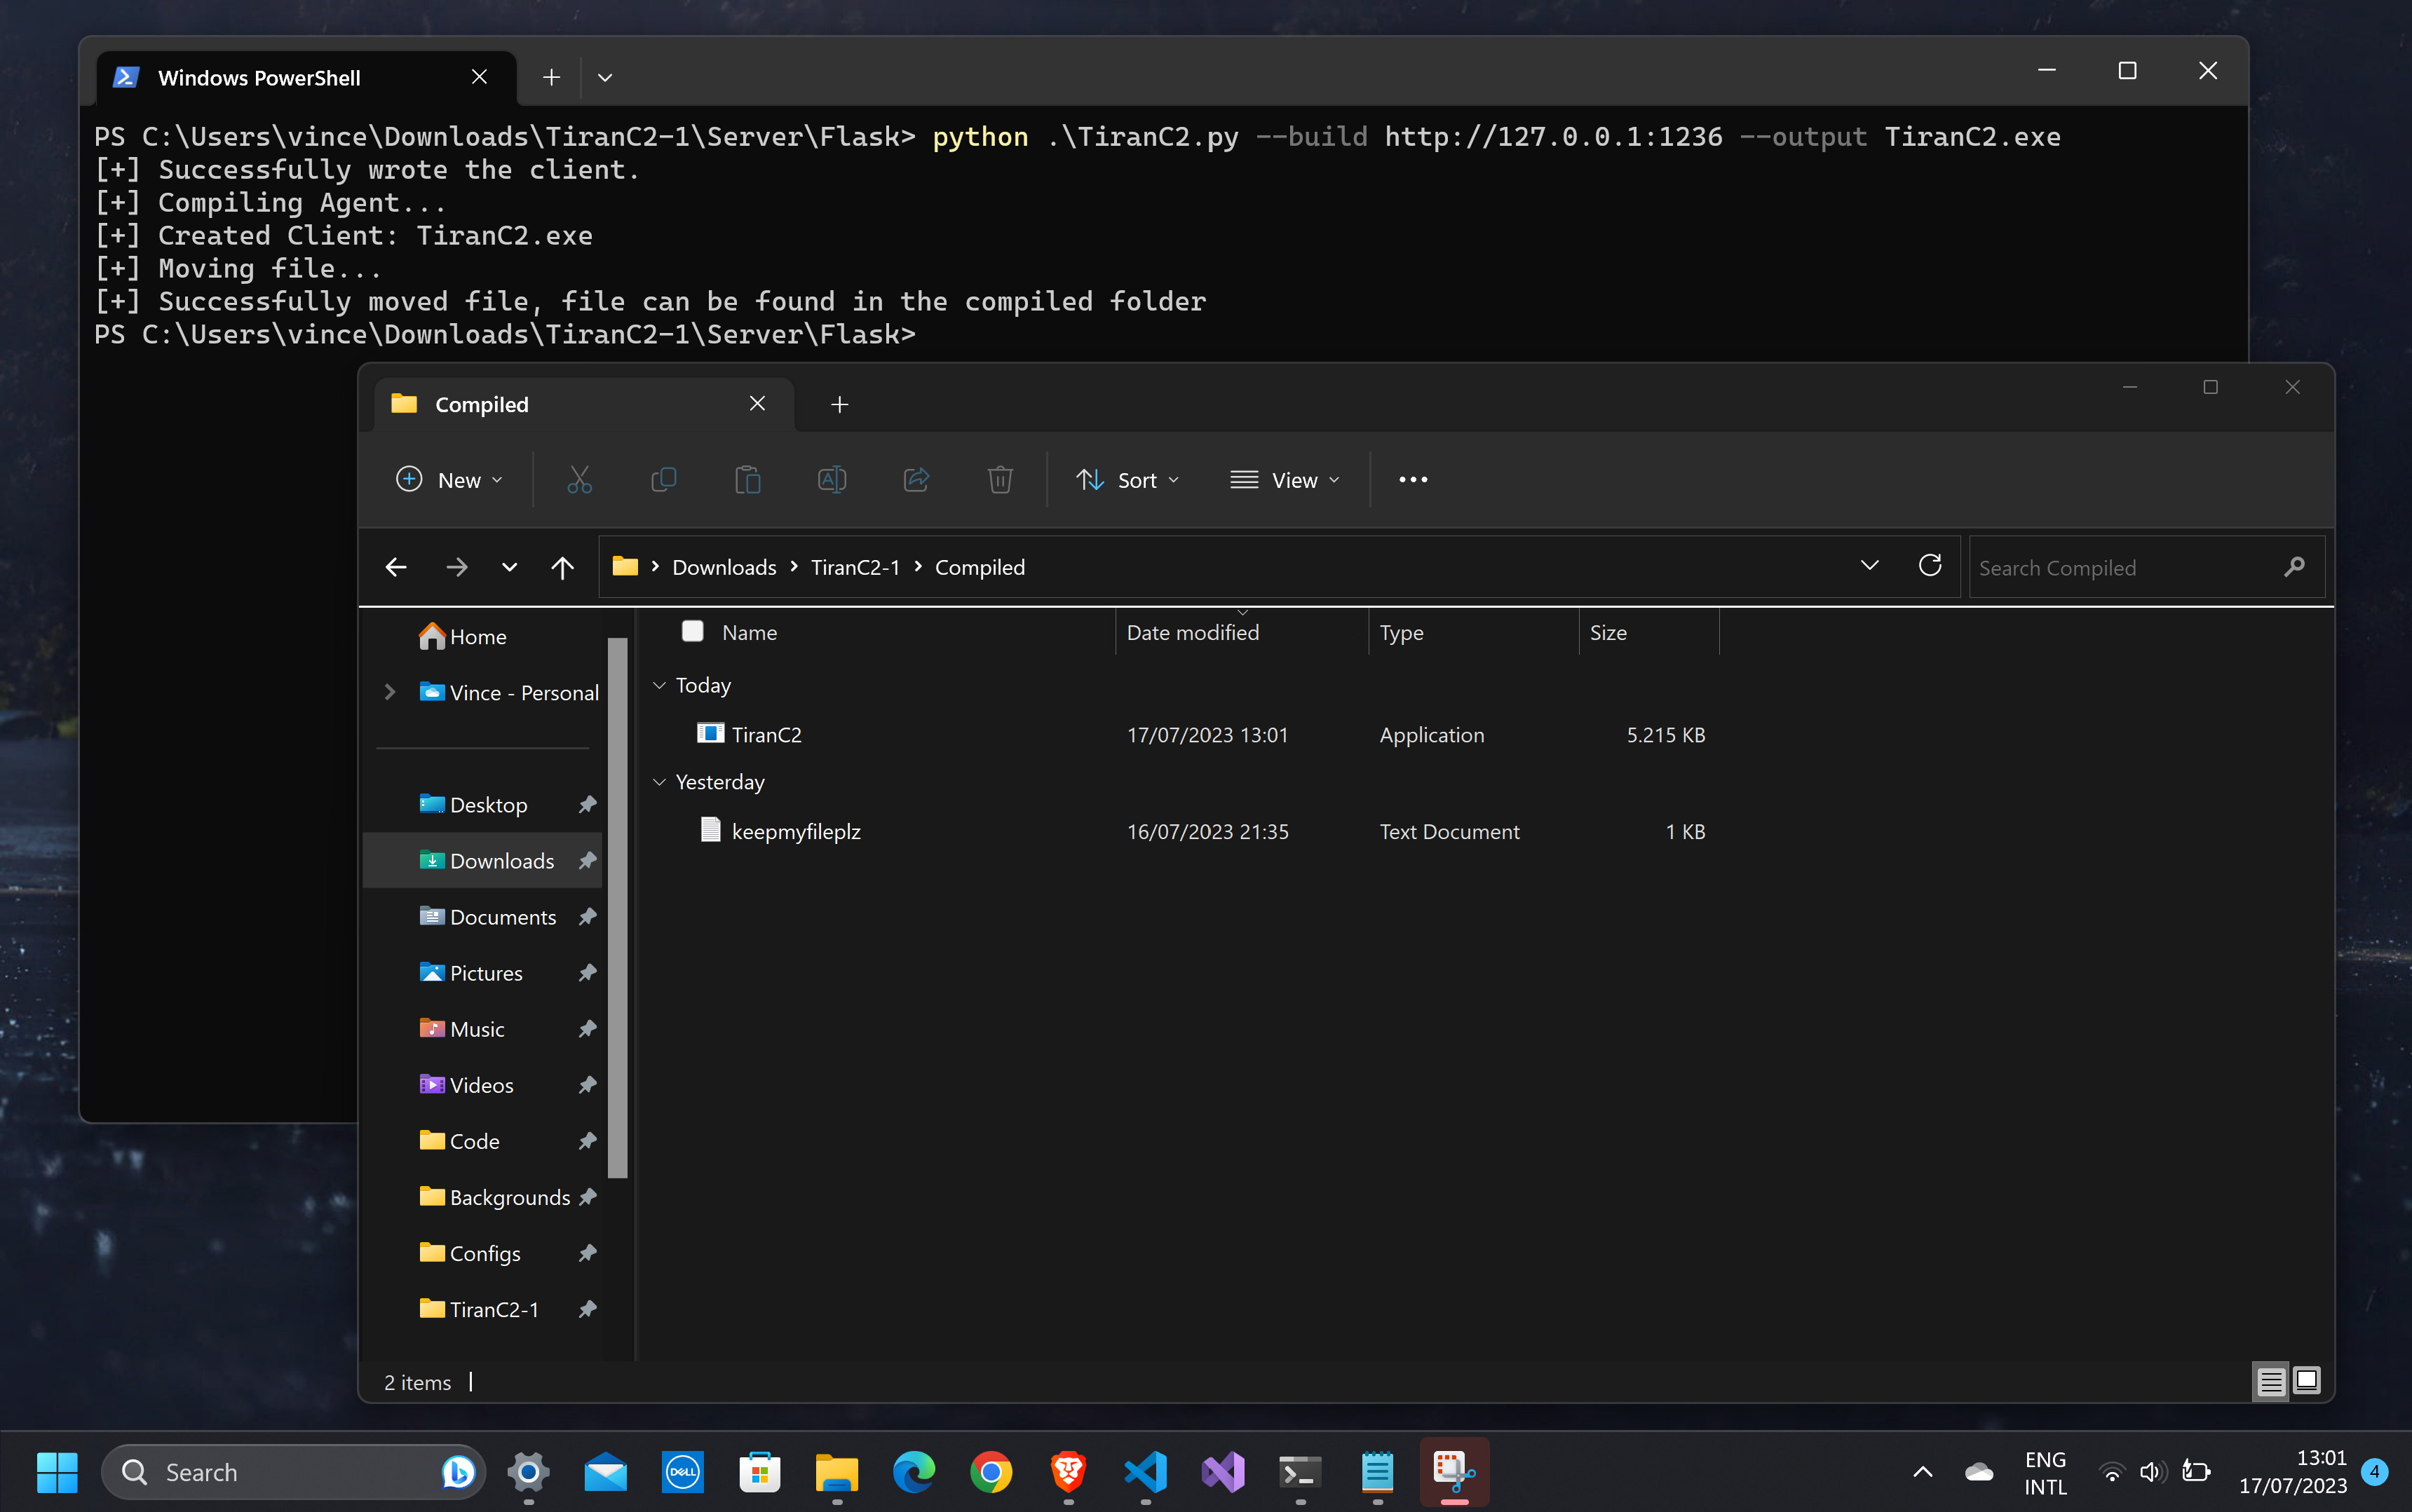2412x1512 pixels.
Task: Click the Rename icon in toolbar
Action: 831,480
